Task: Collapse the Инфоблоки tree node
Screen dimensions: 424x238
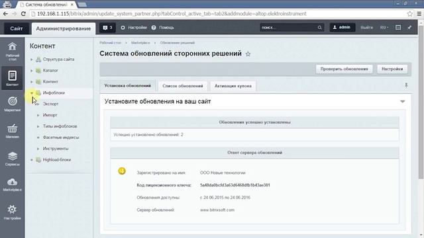Action: coord(32,93)
